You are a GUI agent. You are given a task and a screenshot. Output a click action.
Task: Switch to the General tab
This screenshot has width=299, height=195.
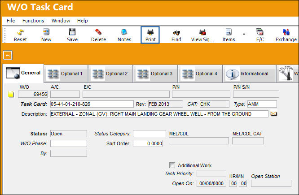point(23,73)
